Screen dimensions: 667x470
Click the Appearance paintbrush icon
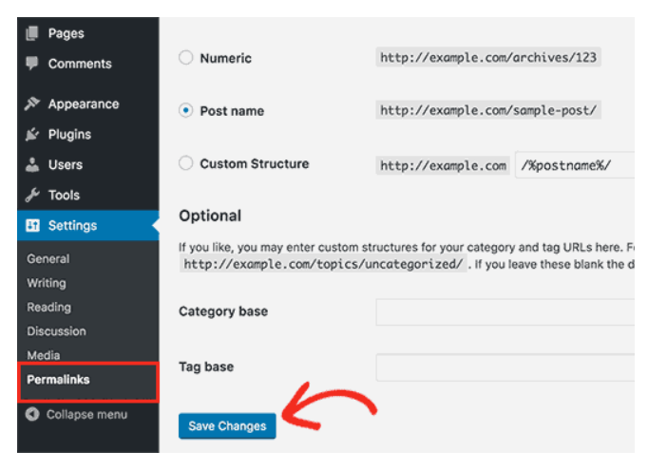32,103
